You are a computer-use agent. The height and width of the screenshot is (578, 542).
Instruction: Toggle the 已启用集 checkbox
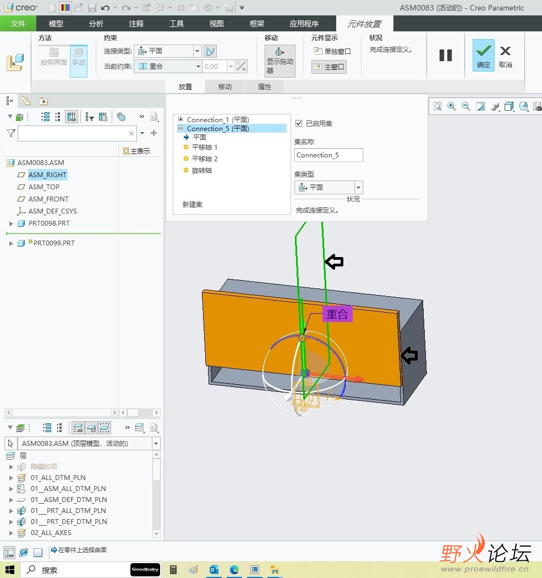[x=299, y=123]
